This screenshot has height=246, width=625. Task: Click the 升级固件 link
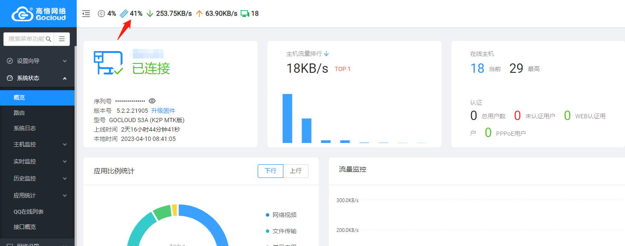pyautogui.click(x=163, y=111)
